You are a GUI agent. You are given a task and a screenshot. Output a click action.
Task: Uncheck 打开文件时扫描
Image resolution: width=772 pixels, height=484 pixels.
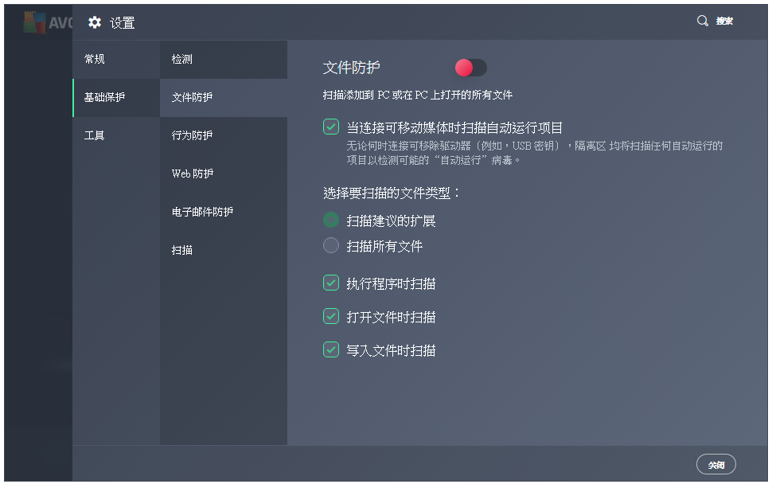pyautogui.click(x=330, y=316)
